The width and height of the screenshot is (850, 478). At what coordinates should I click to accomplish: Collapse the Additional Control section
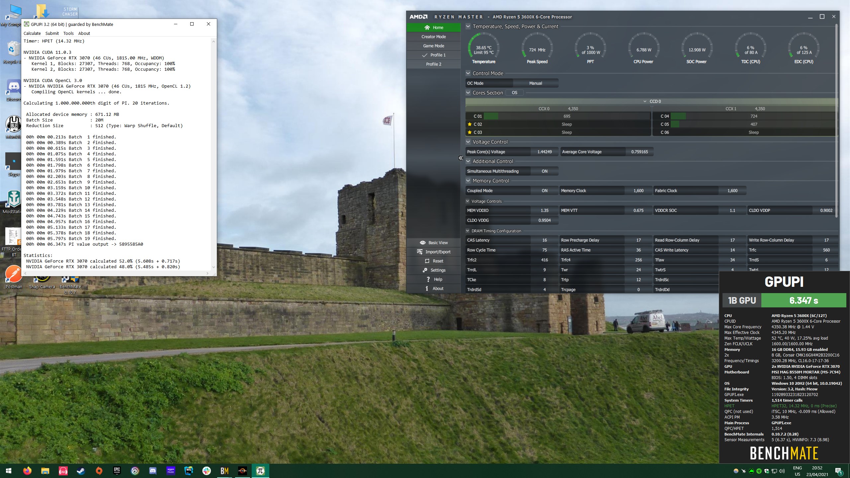point(468,161)
